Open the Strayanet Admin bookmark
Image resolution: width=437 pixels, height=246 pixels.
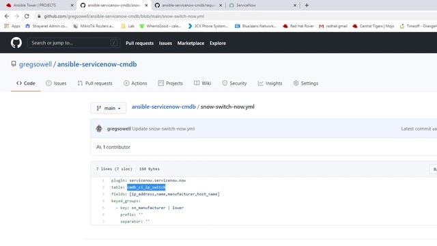pos(46,26)
